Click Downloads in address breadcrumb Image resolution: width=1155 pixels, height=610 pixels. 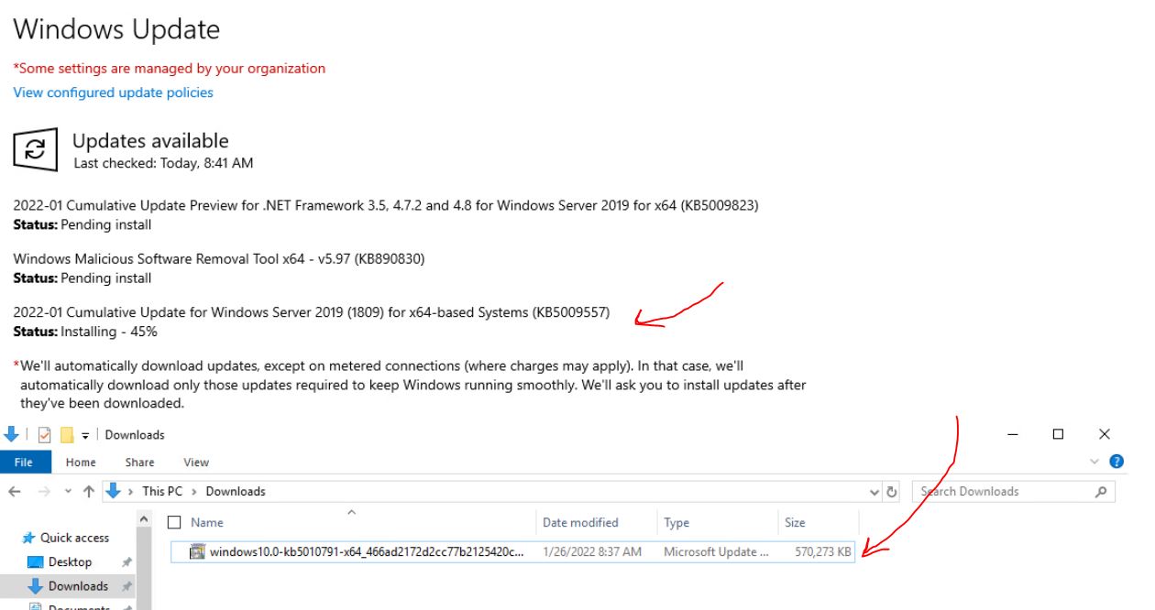pos(236,492)
